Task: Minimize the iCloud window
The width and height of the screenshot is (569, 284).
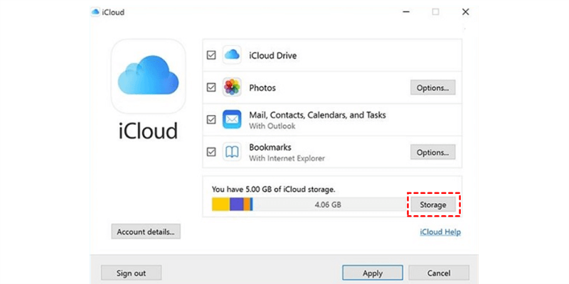Action: [405, 12]
